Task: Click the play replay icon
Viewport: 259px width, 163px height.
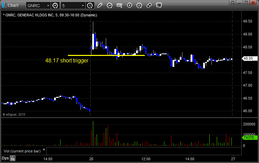Action: click(x=129, y=5)
